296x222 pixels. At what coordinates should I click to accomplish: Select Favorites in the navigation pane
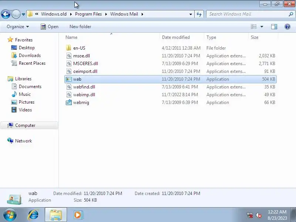[x=24, y=40]
